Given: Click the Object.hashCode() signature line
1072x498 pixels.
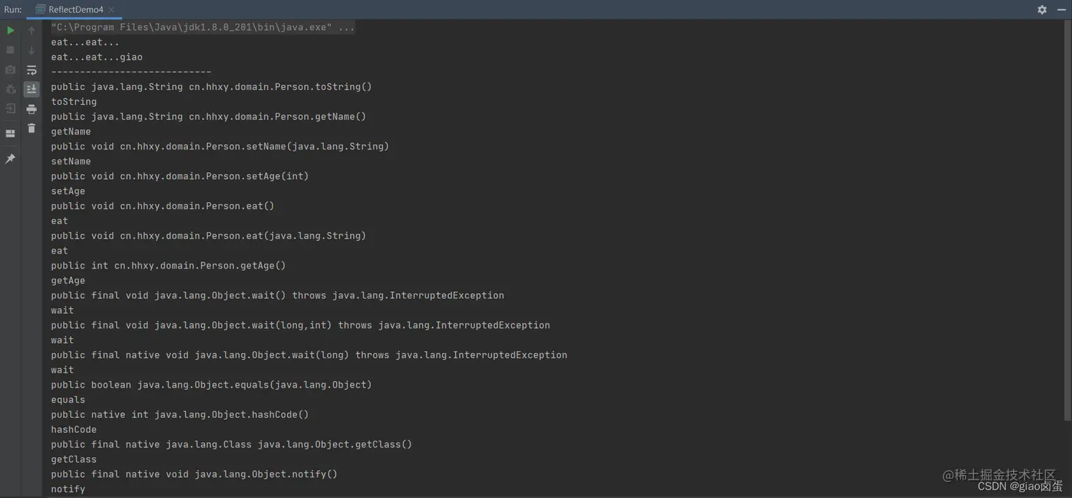Looking at the screenshot, I should tap(180, 414).
